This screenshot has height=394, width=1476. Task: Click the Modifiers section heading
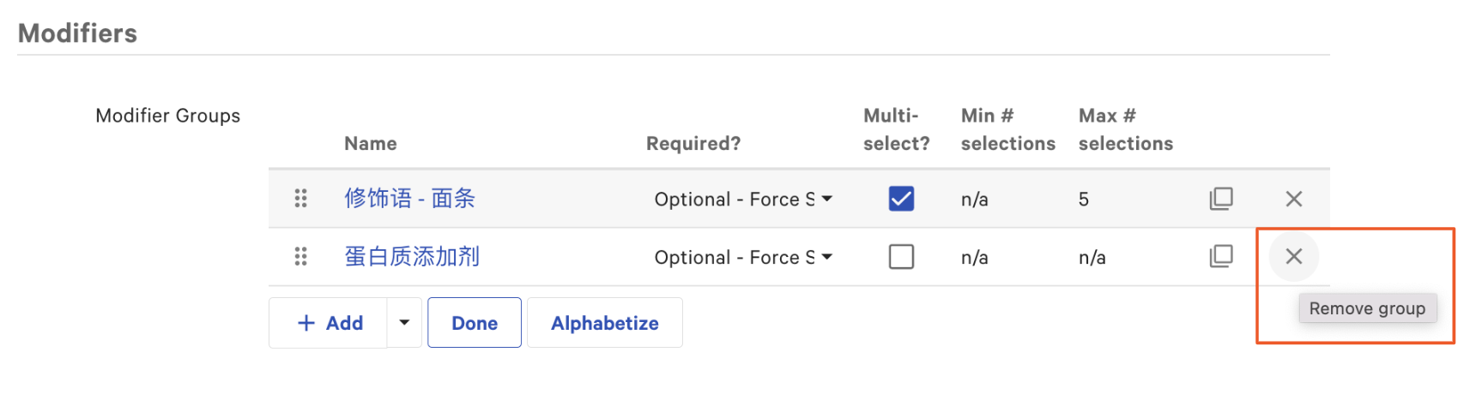77,33
